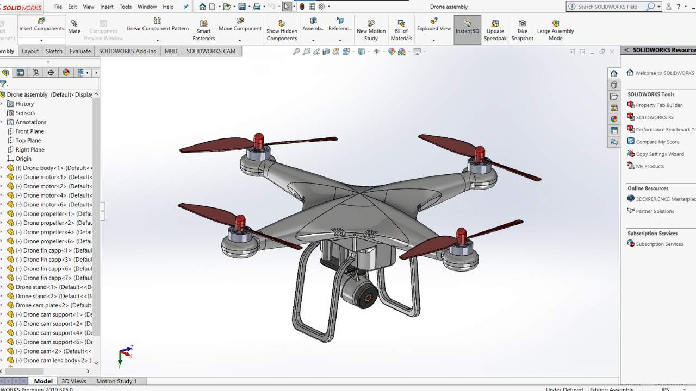This screenshot has width=696, height=391.
Task: Open SOLIDWORKS Forum tab in task pane
Action: [x=614, y=142]
